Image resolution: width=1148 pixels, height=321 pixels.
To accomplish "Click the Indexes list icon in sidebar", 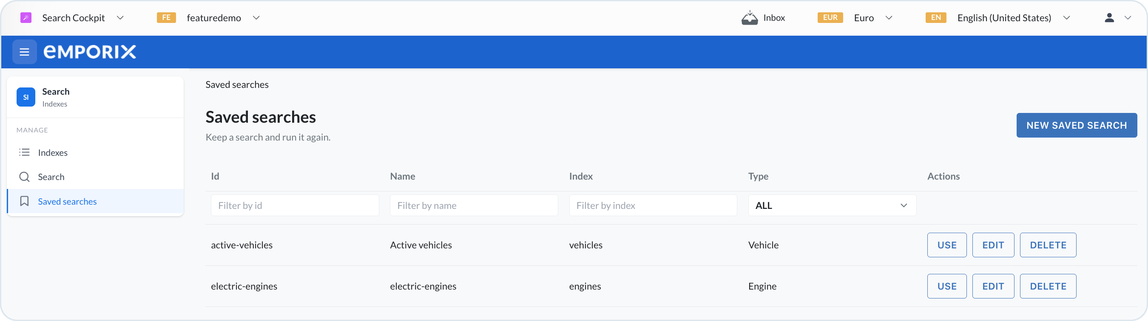I will pyautogui.click(x=25, y=153).
